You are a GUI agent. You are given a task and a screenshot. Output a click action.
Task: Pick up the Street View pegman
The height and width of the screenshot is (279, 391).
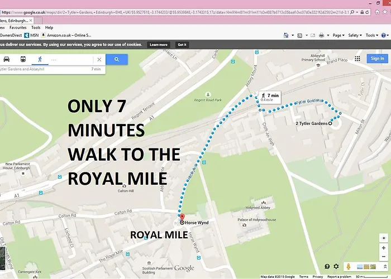click(348, 267)
